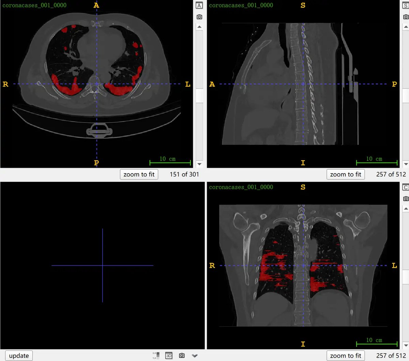Expand the 3D view with the 3D icon
This screenshot has width=409, height=361.
tap(169, 356)
